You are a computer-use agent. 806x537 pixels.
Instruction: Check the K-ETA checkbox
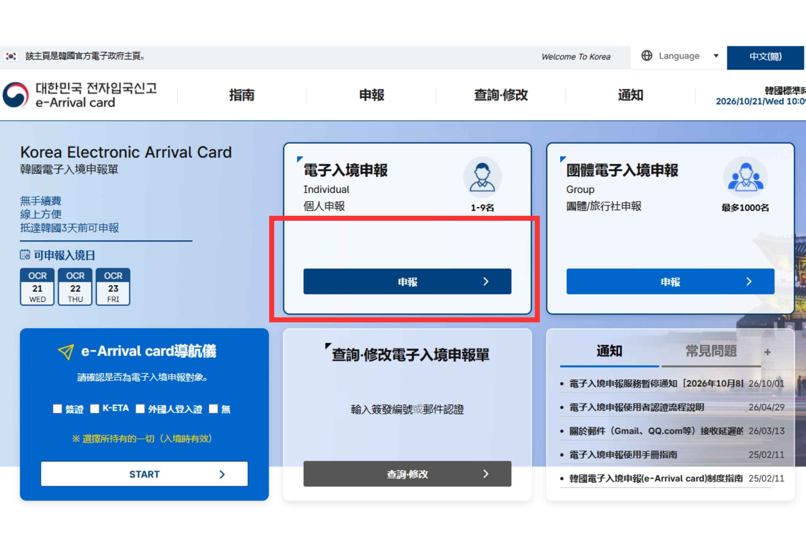point(94,409)
